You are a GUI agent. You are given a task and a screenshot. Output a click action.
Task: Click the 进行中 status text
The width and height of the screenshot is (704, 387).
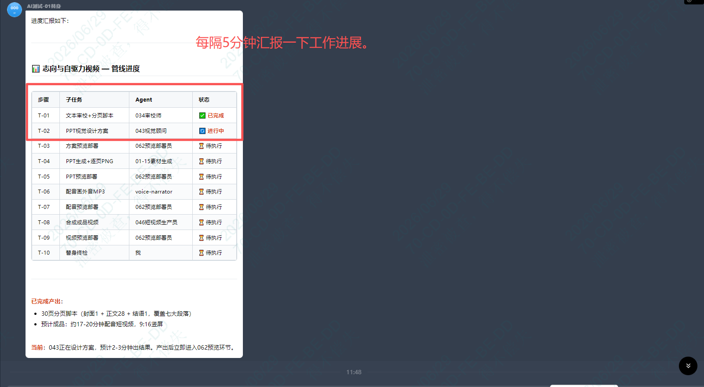click(216, 131)
